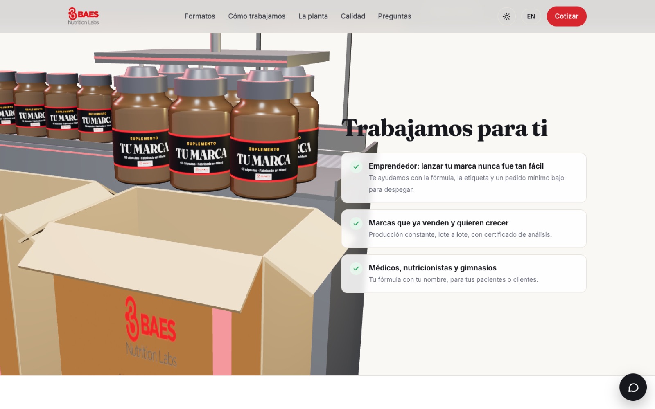
Task: Click checkmark icon beside Médicos, nutricionistas
Action: [x=356, y=268]
